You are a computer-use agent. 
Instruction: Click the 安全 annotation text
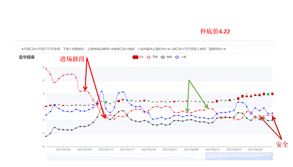[282, 144]
